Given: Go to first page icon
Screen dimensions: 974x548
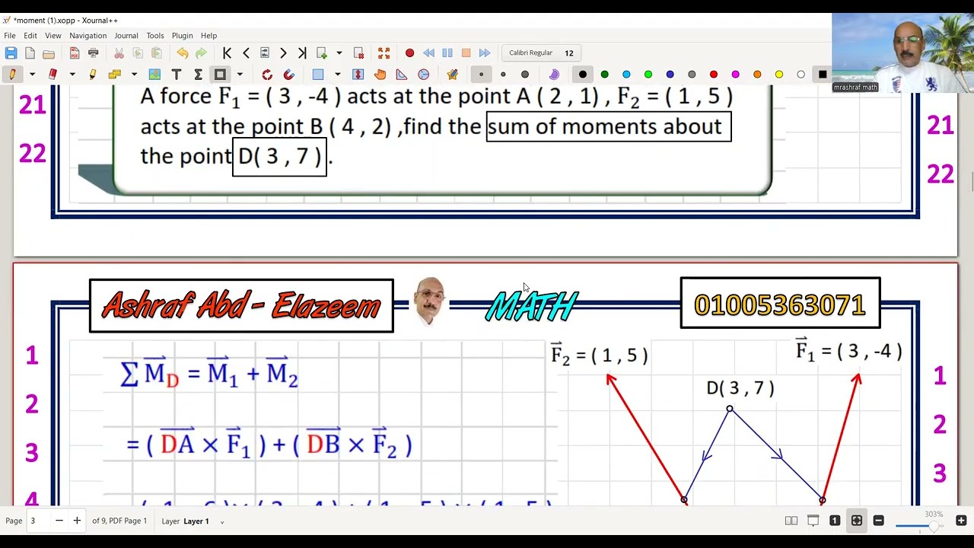Looking at the screenshot, I should tap(227, 53).
